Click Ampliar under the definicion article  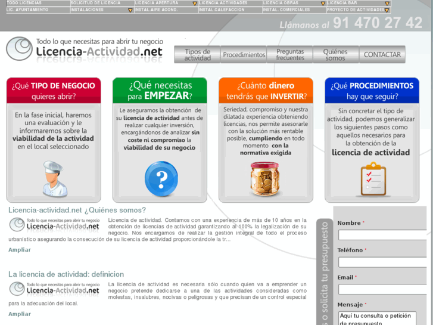(20, 314)
